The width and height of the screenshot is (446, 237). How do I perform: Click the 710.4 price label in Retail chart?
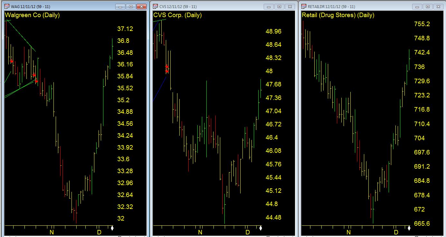tap(422, 124)
